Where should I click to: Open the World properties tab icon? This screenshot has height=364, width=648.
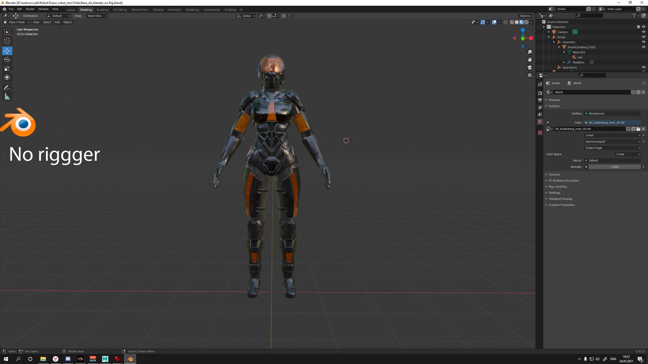[540, 122]
